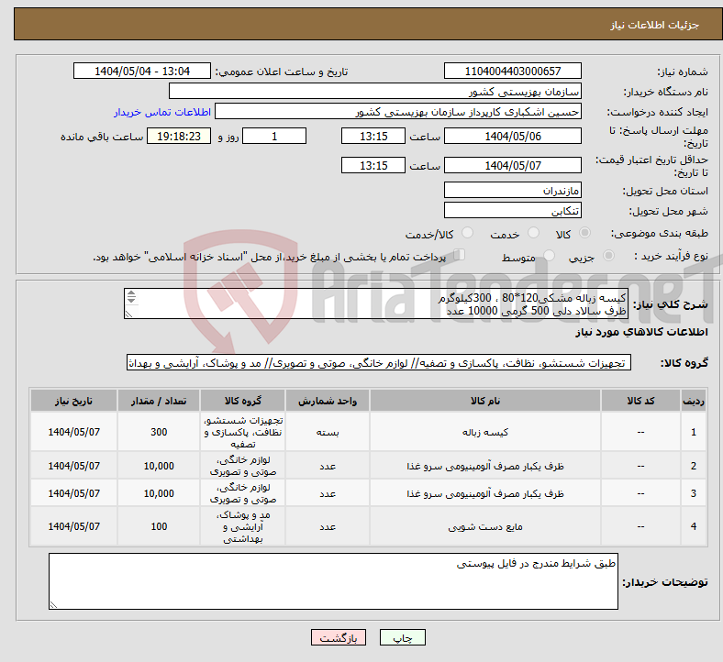Open buyer contact info link

[x=162, y=112]
